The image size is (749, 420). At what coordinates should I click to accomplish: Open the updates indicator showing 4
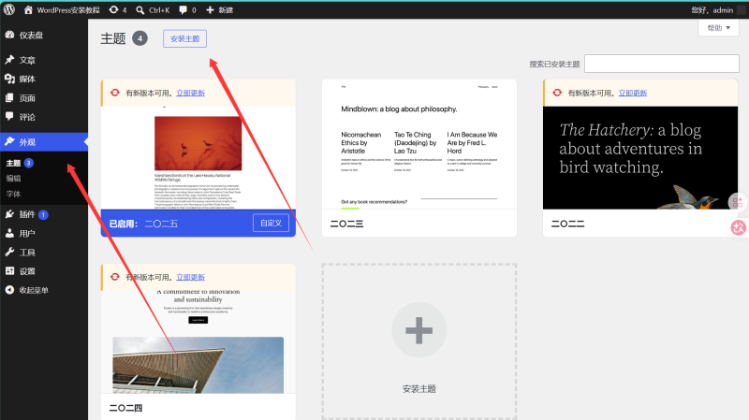point(118,9)
